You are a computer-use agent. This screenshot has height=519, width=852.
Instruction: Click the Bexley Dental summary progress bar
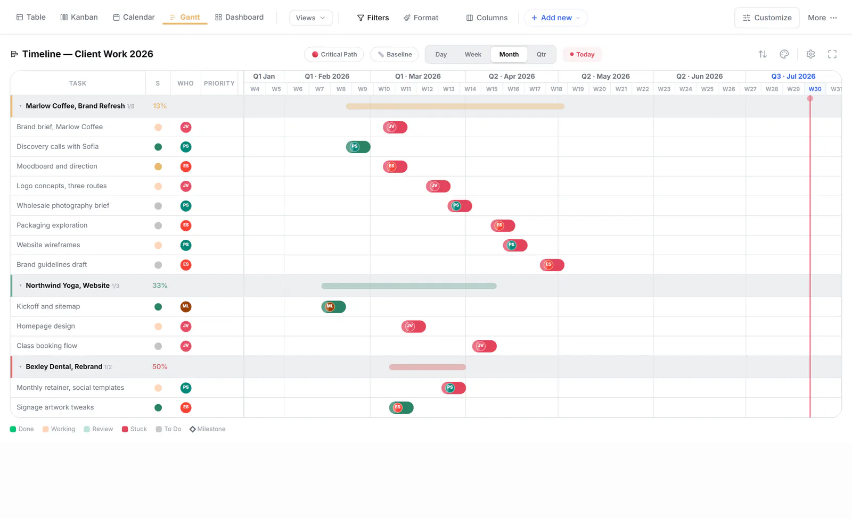click(x=428, y=367)
